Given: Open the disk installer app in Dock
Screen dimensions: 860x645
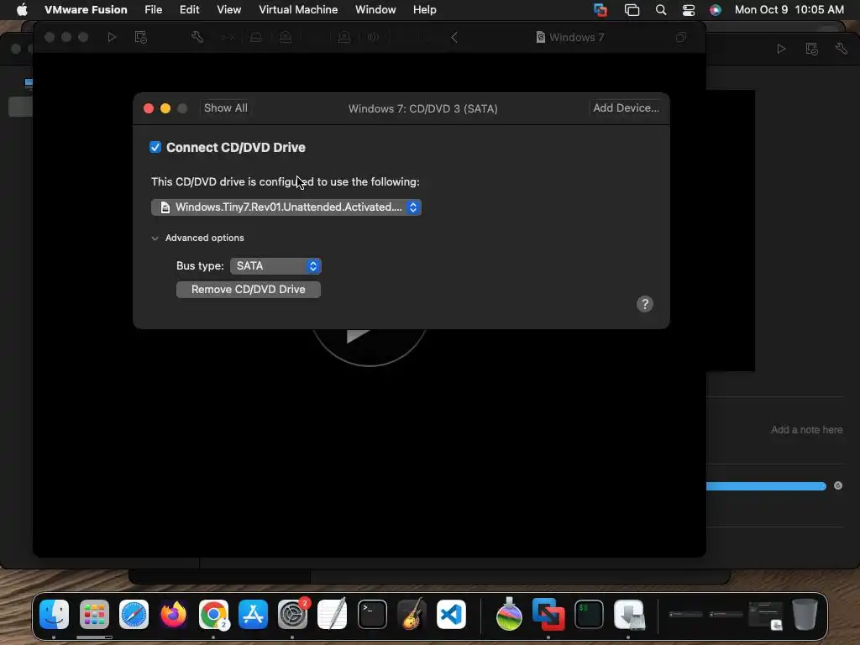Looking at the screenshot, I should click(x=628, y=614).
